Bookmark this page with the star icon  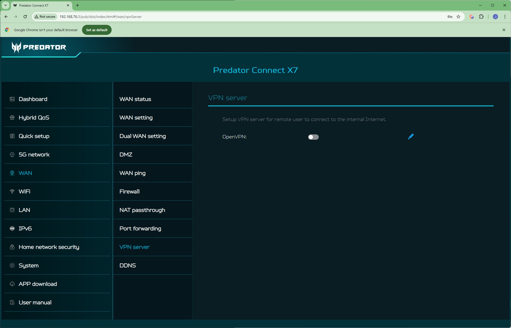tap(458, 17)
